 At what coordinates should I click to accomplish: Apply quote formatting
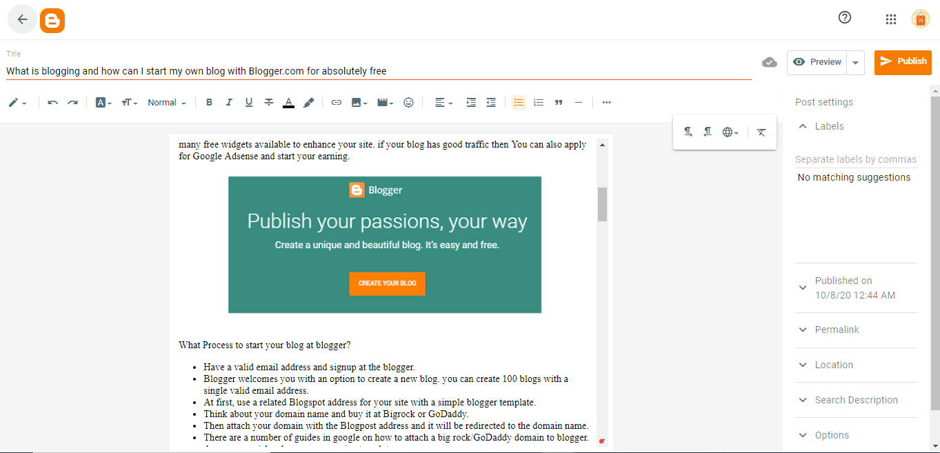(x=559, y=103)
